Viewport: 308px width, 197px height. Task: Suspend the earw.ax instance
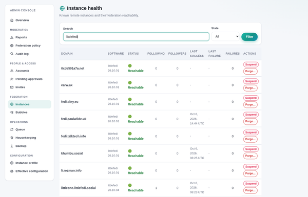[x=251, y=81]
